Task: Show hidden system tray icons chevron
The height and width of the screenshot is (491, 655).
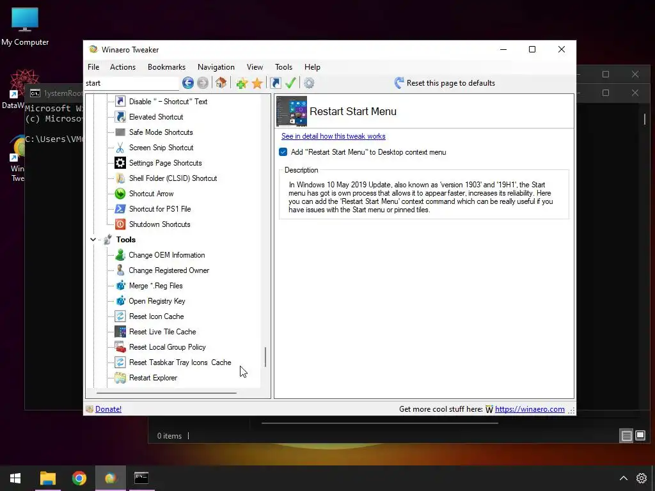Action: point(623,478)
